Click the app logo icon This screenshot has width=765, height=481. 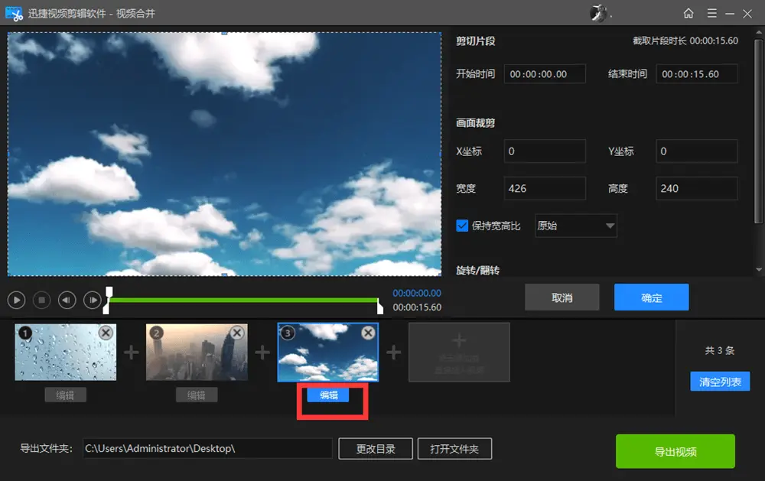click(x=14, y=13)
